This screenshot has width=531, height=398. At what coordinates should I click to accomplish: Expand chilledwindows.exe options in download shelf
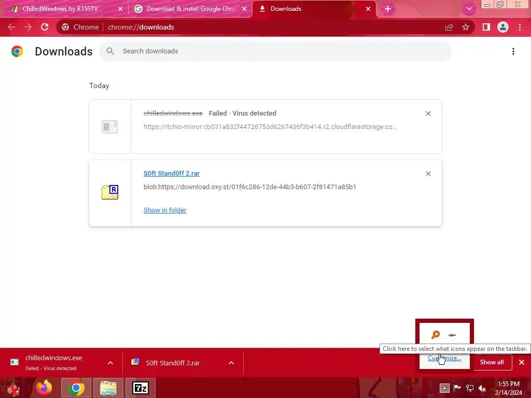[110, 363]
